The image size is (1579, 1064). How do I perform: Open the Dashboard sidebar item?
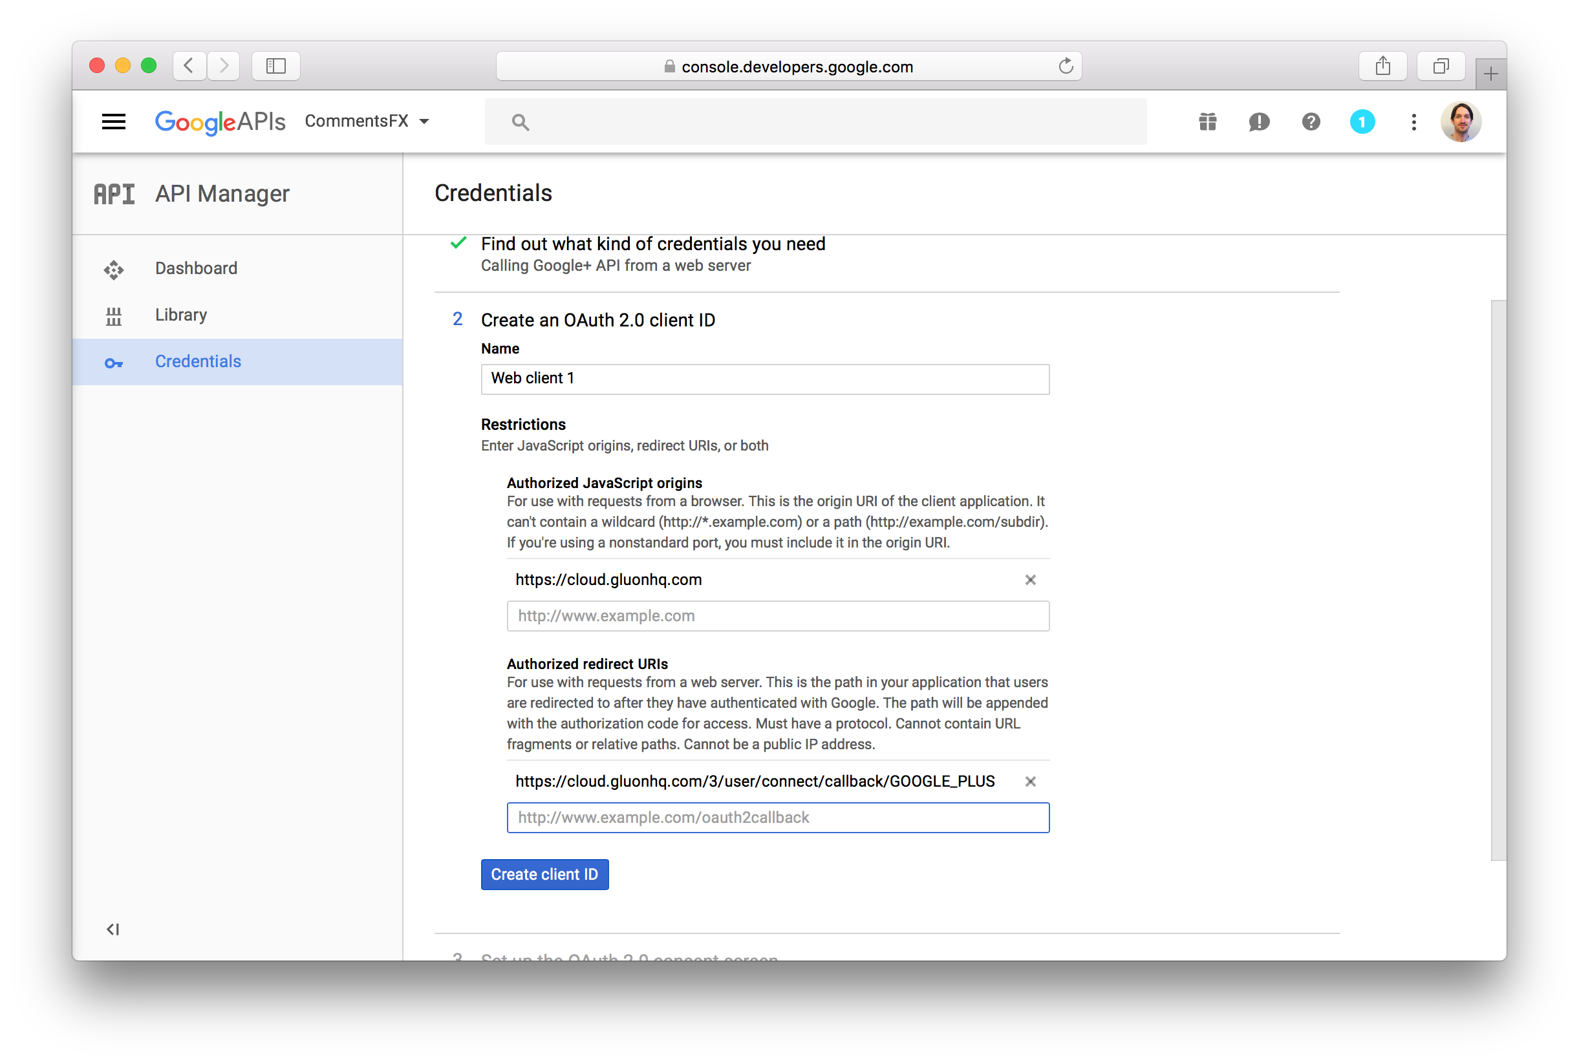237,268
